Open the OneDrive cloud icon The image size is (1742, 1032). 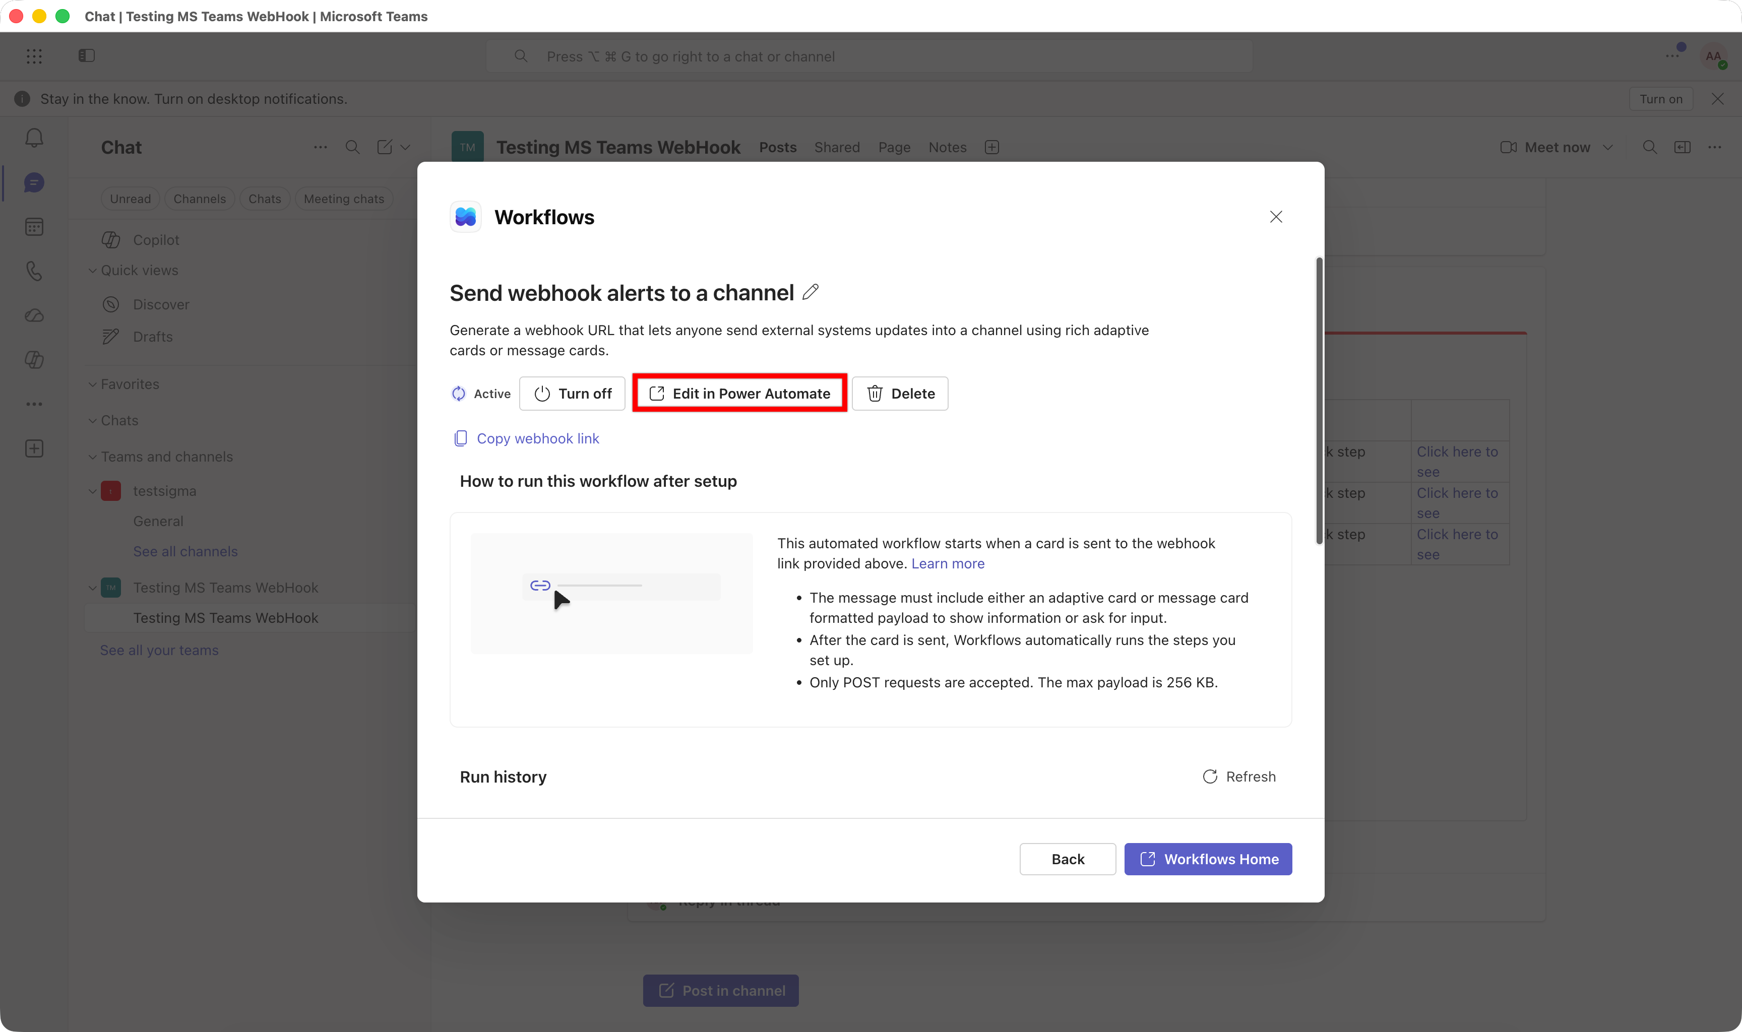(34, 315)
